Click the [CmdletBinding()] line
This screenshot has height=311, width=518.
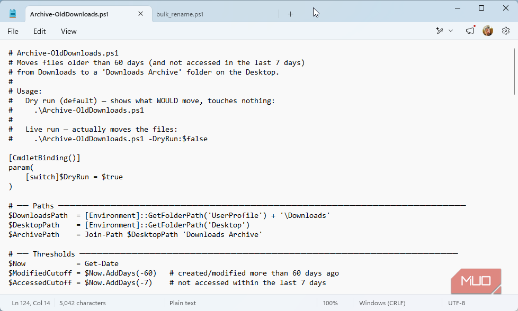tap(44, 158)
